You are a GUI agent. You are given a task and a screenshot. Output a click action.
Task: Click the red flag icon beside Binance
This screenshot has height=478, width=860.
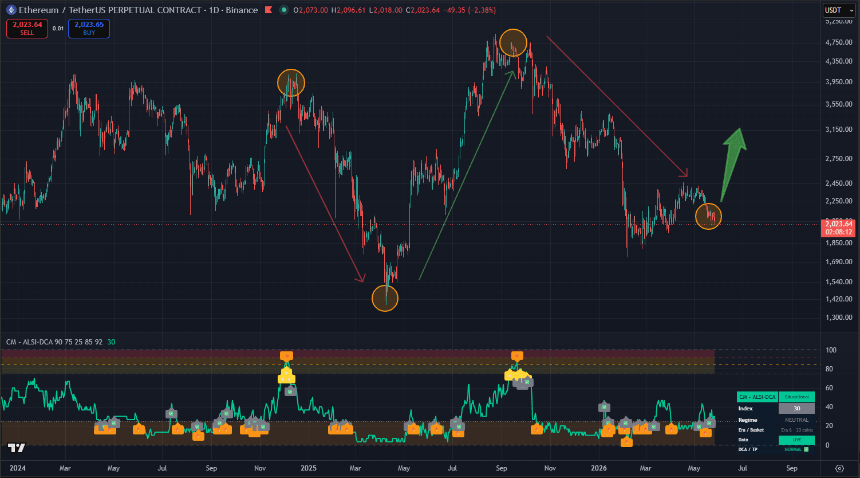point(267,10)
